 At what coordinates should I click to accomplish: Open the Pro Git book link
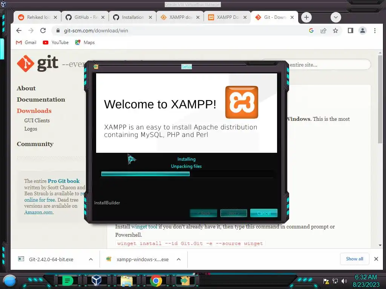(63, 181)
